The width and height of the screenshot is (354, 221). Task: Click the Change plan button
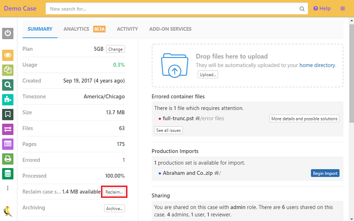(x=115, y=49)
